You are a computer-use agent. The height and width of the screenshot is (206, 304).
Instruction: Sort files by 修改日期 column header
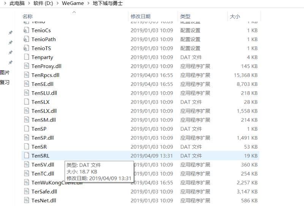point(141,16)
